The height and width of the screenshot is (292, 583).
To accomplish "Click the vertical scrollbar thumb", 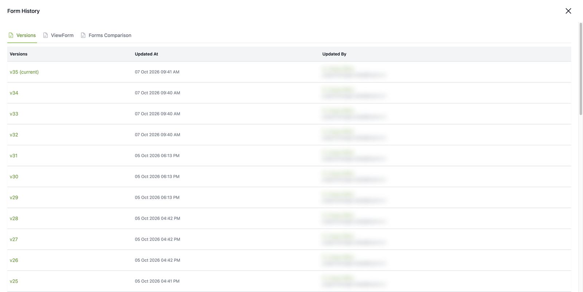I will (x=581, y=69).
